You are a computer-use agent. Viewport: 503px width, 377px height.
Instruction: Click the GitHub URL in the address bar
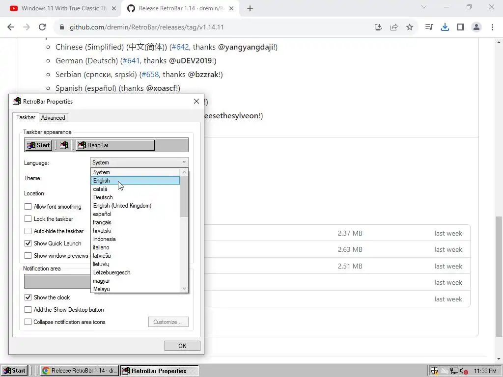[146, 27]
